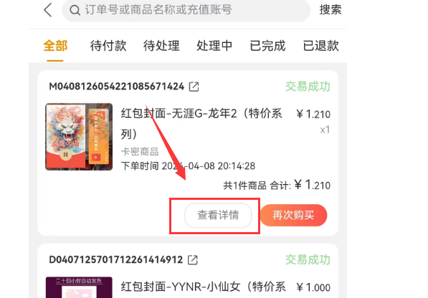The width and height of the screenshot is (428, 298).
Task: Select the 全部 tab
Action: click(55, 46)
